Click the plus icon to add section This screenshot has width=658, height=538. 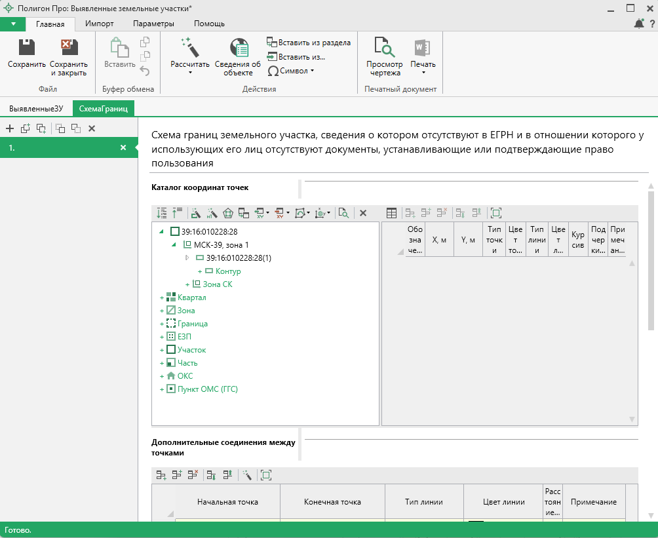click(10, 128)
